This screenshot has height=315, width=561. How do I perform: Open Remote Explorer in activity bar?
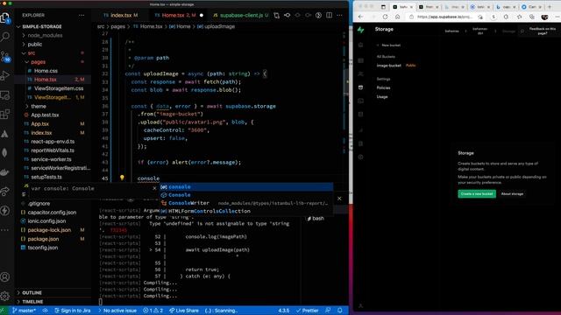5,95
